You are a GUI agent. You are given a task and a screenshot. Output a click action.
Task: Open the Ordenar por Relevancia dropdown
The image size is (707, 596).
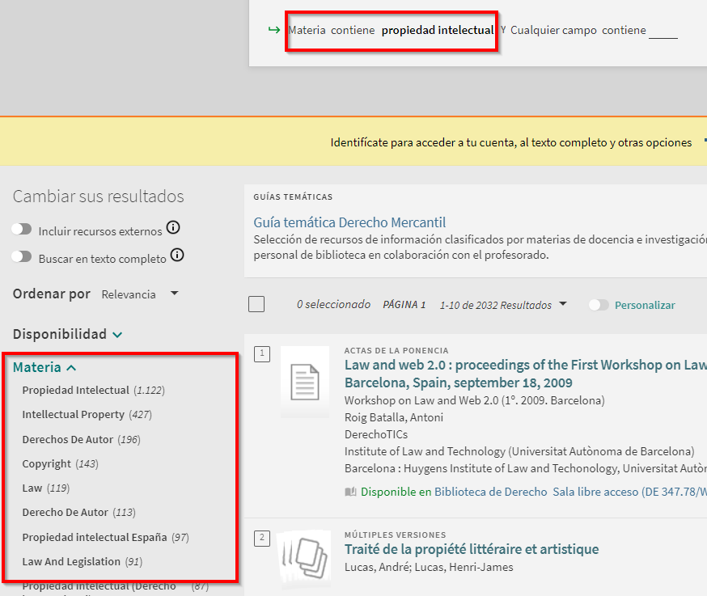coord(139,294)
